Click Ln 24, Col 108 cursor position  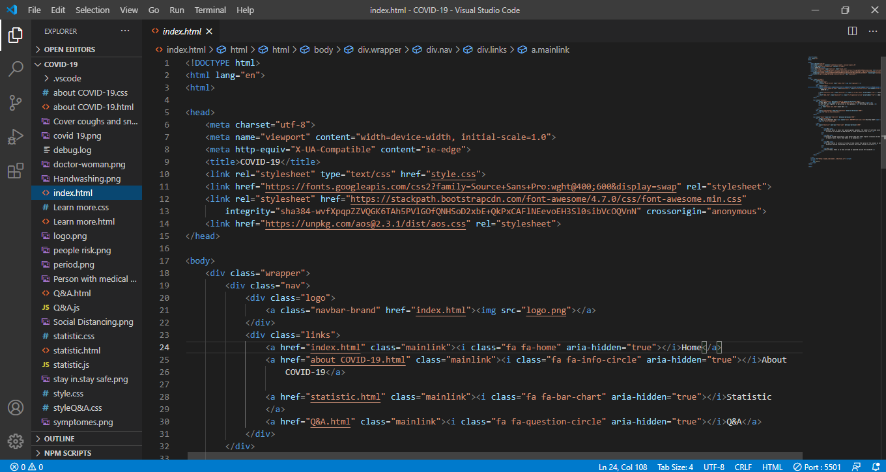[623, 467]
